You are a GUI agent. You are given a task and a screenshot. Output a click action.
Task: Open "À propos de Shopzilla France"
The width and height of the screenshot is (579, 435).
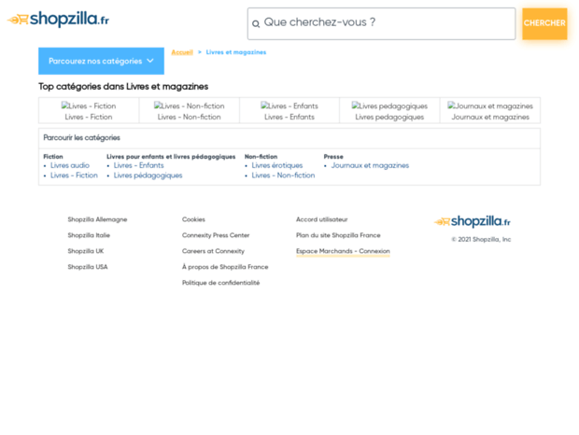coord(225,267)
